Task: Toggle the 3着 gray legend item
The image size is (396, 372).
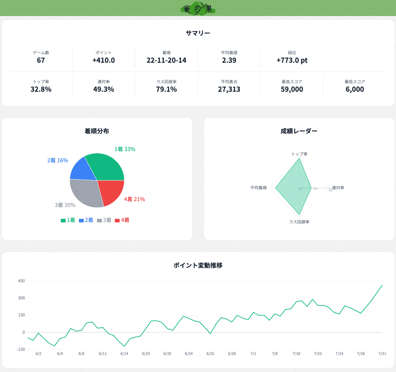Action: [x=104, y=220]
